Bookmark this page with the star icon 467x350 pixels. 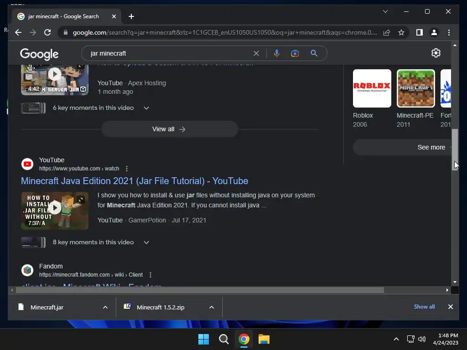[401, 32]
